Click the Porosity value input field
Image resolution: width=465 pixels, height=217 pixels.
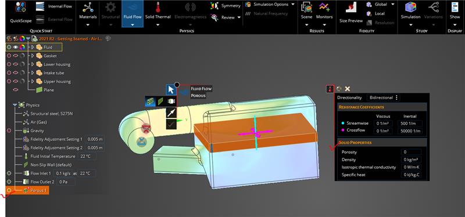point(411,152)
